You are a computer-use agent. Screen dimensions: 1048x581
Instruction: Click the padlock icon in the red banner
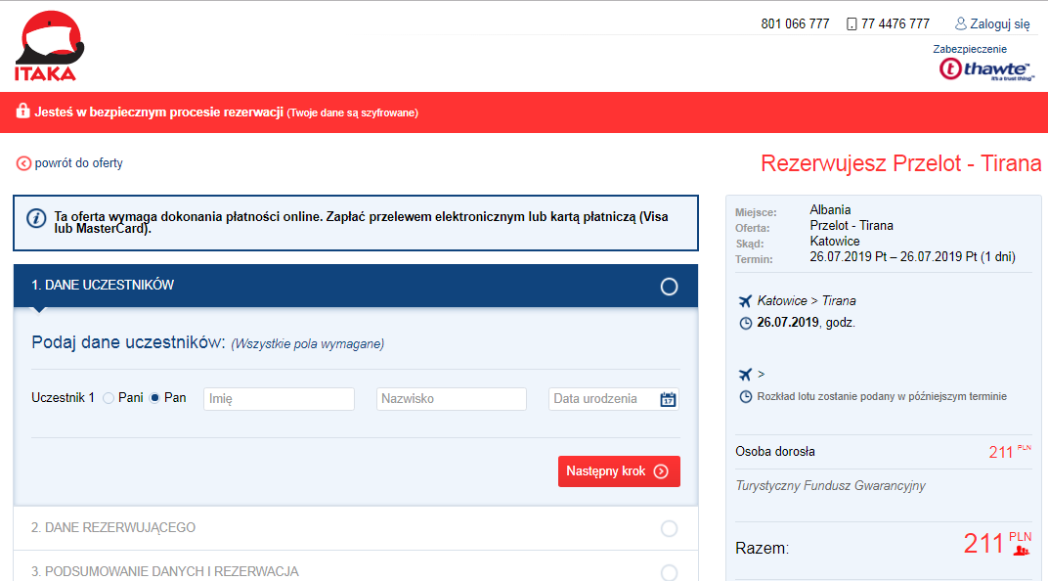coord(23,111)
